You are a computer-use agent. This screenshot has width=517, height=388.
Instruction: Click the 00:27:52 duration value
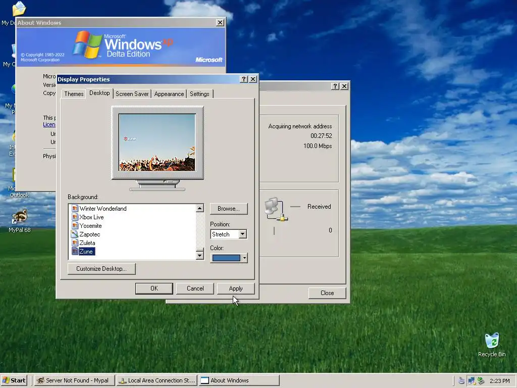(321, 136)
